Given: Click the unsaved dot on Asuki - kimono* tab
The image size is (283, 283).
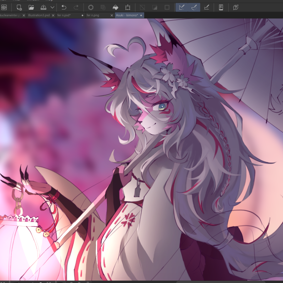Looking at the screenshot, I should tap(141, 15).
